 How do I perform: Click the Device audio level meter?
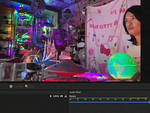[110, 98]
